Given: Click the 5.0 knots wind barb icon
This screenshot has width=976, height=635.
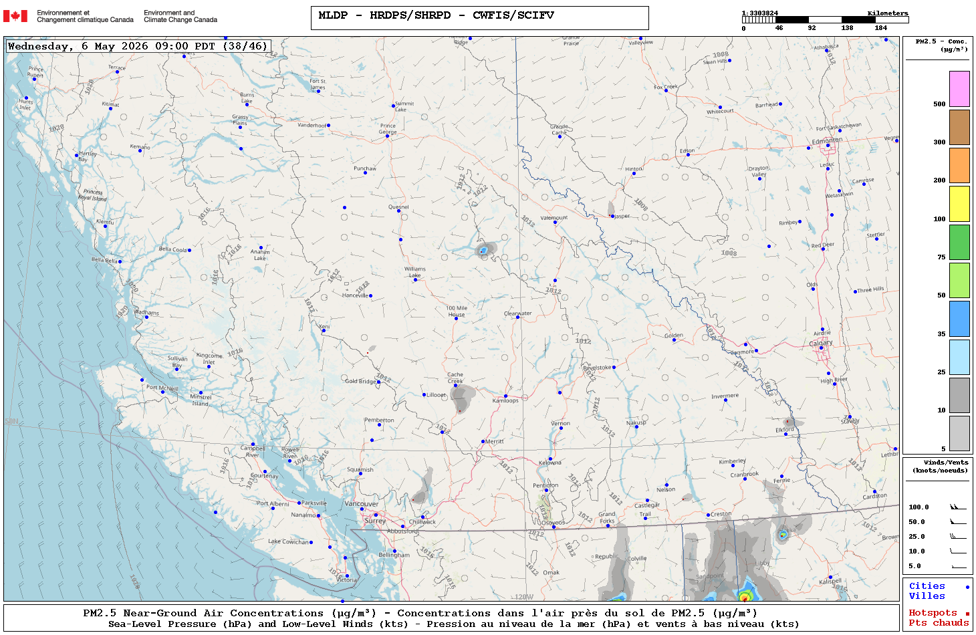Looking at the screenshot, I should tap(958, 566).
